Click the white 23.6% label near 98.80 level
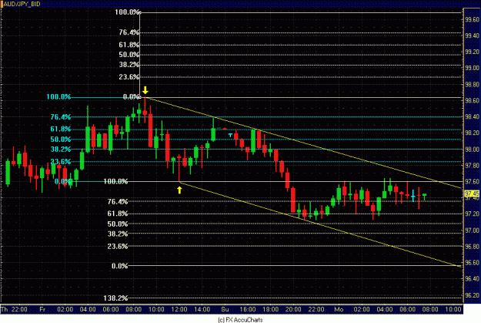The image size is (481, 323). point(129,77)
